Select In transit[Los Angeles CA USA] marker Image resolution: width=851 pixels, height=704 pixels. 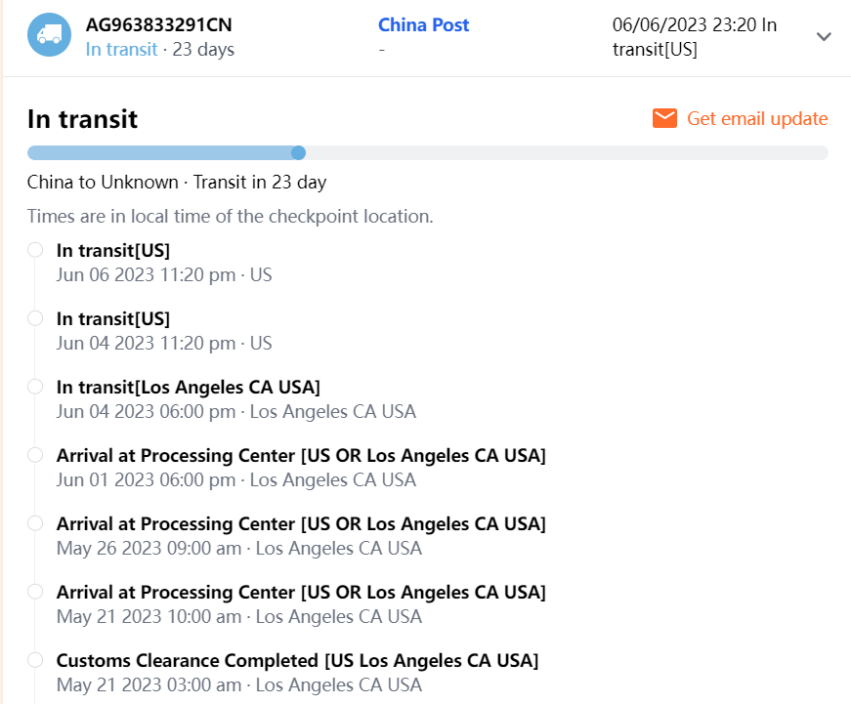click(35, 387)
